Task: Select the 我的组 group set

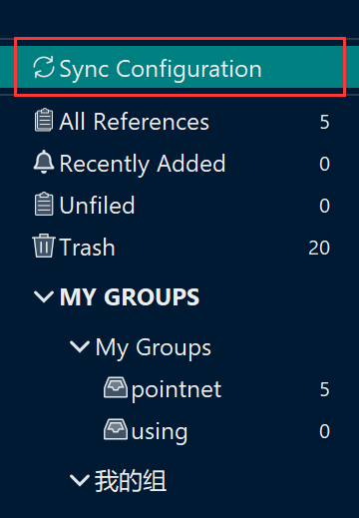Action: 131,481
